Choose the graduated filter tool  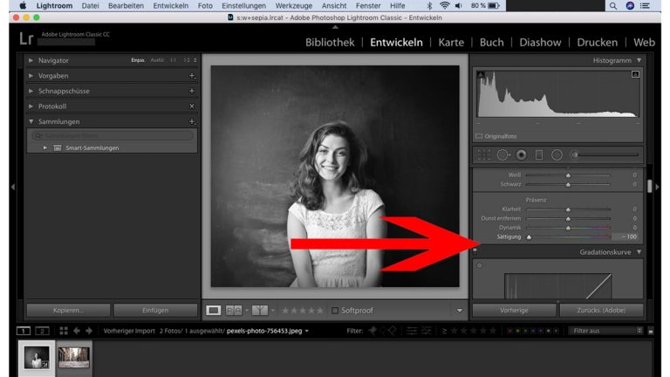(x=538, y=154)
